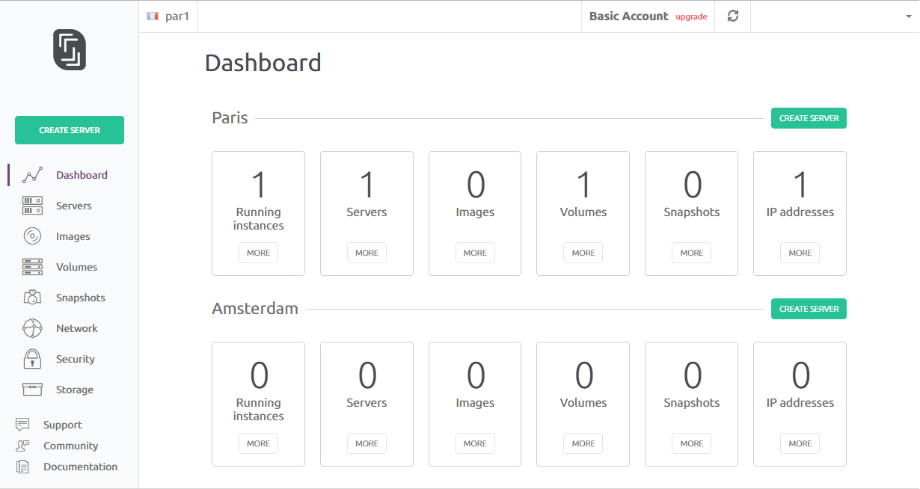
Task: Click the sidebar Create Server button
Action: [x=70, y=130]
